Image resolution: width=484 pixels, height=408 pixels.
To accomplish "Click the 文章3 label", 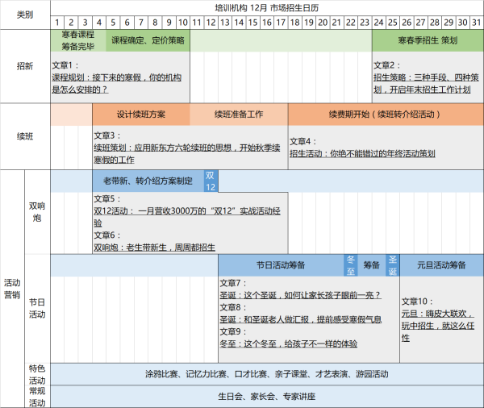I will click(107, 135).
